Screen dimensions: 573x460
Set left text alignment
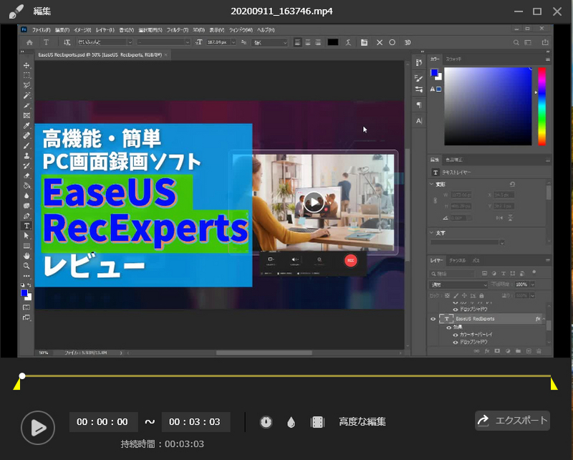(x=297, y=42)
